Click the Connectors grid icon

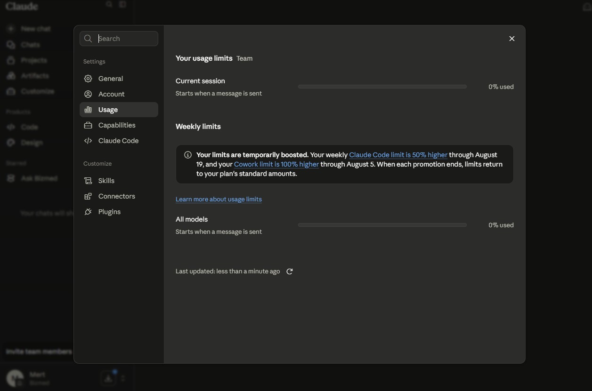[x=88, y=196]
